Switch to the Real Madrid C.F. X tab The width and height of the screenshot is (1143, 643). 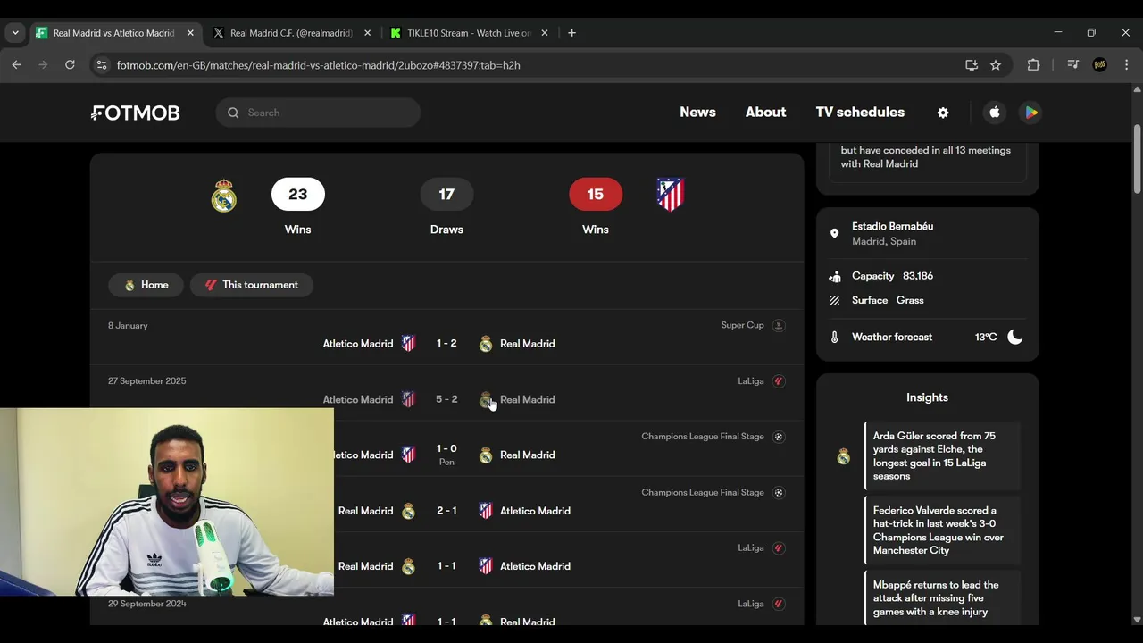point(291,33)
